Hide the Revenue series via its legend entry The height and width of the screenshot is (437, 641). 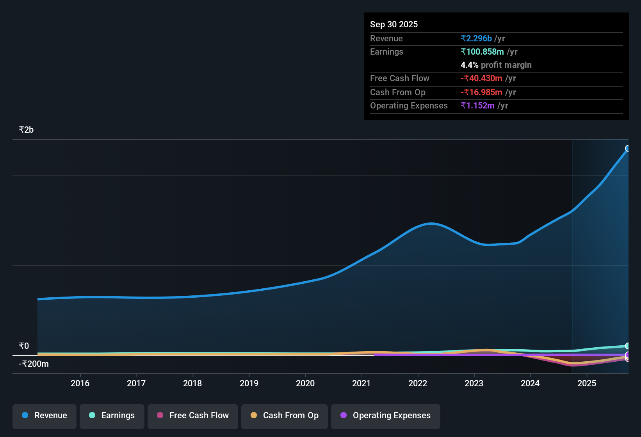[x=44, y=416]
